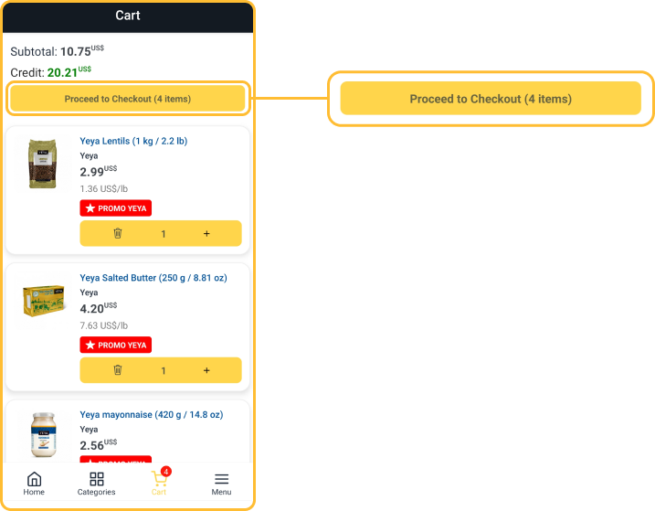
Task: View the Yeya mayonnaise jar image
Action: click(42, 433)
